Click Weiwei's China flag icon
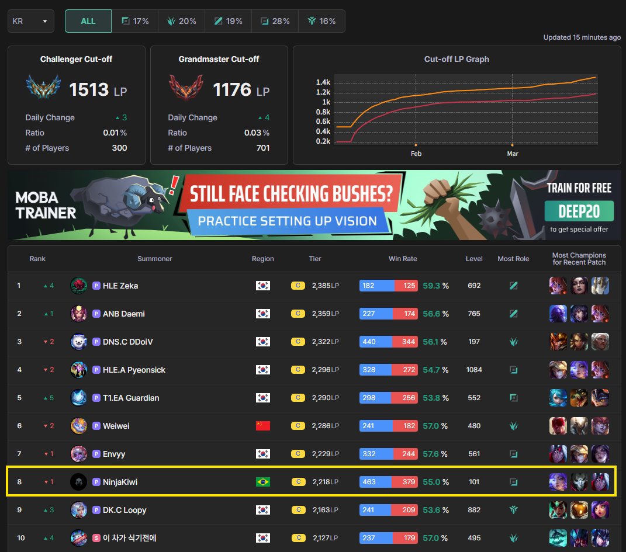 coord(262,426)
